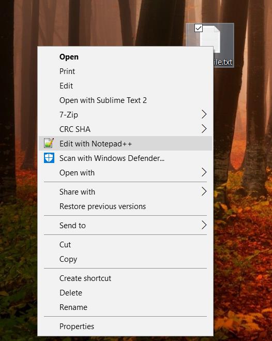Choose Delete from the context menu
This screenshot has width=272, height=341.
tap(125, 293)
